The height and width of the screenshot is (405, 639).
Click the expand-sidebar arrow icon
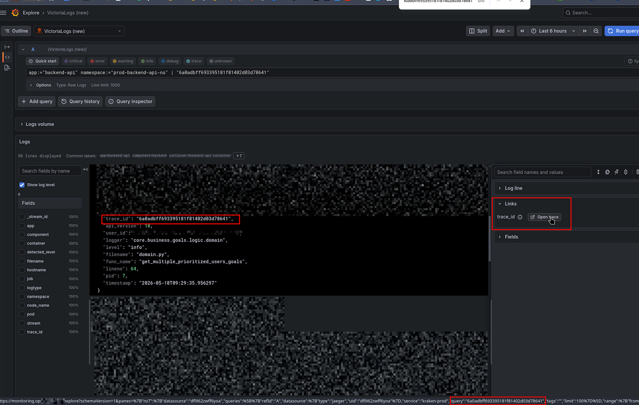coord(7,47)
